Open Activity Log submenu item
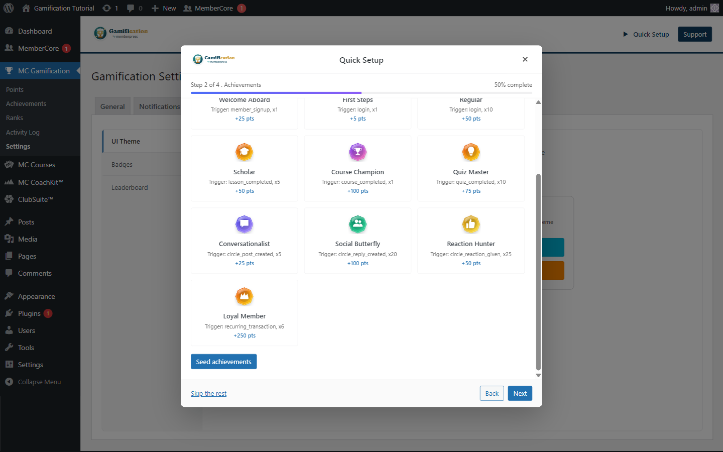The height and width of the screenshot is (452, 723). tap(23, 132)
